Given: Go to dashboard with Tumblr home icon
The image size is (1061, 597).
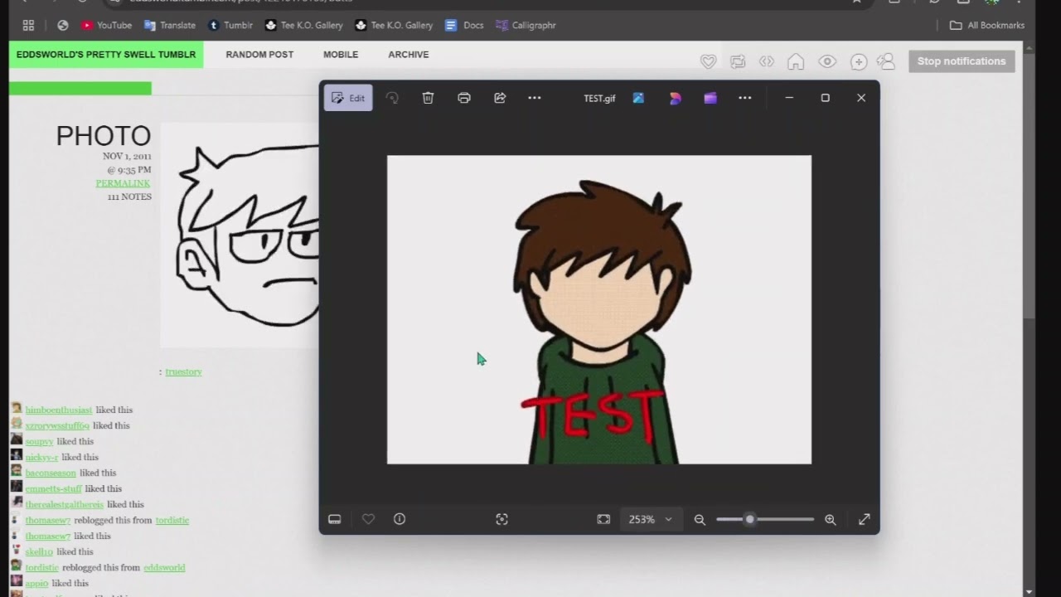Looking at the screenshot, I should (796, 61).
